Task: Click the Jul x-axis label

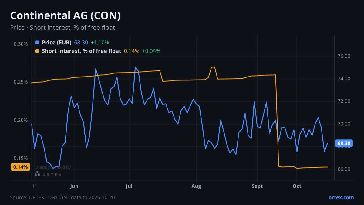Action: pos(129,186)
